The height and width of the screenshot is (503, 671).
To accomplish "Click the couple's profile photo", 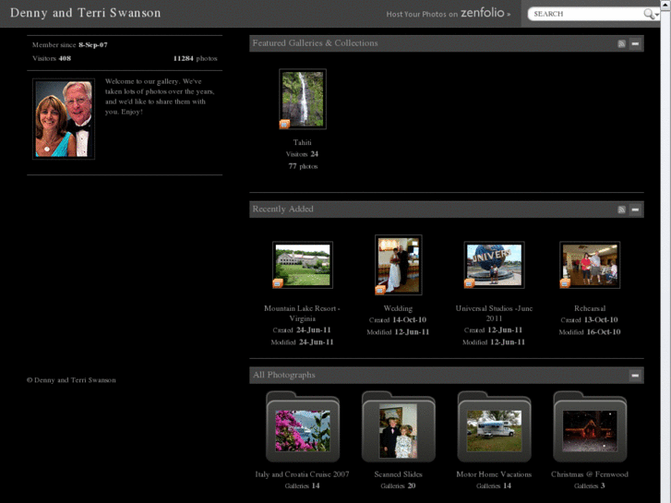I will 64,118.
